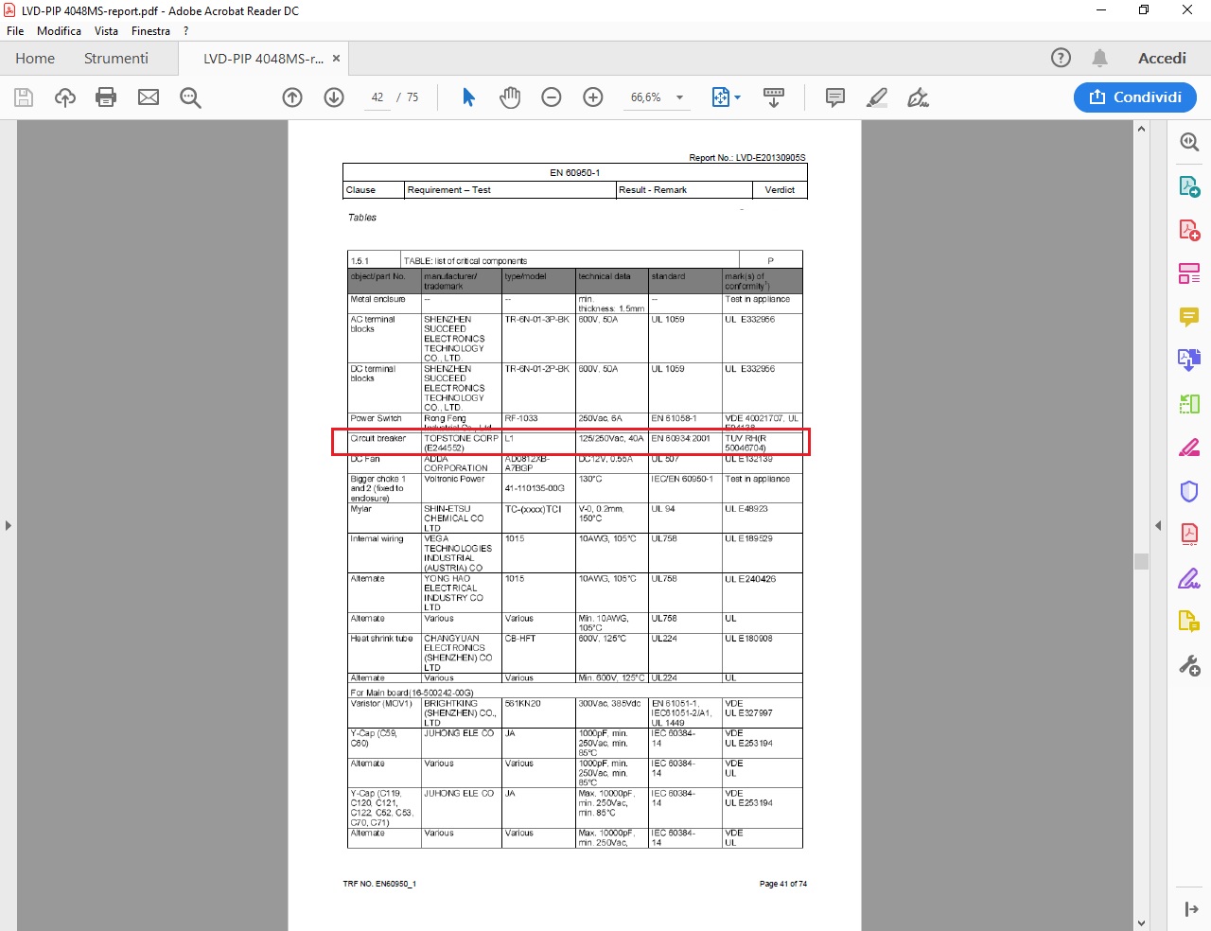Go to previous page arrow

click(292, 97)
